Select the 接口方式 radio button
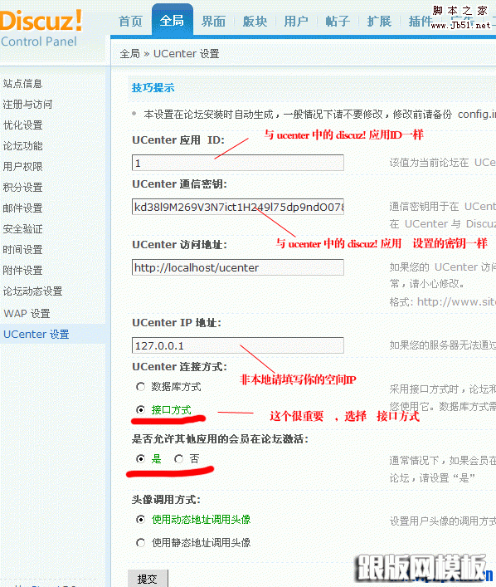Screen dimensions: 496x587 [141, 409]
